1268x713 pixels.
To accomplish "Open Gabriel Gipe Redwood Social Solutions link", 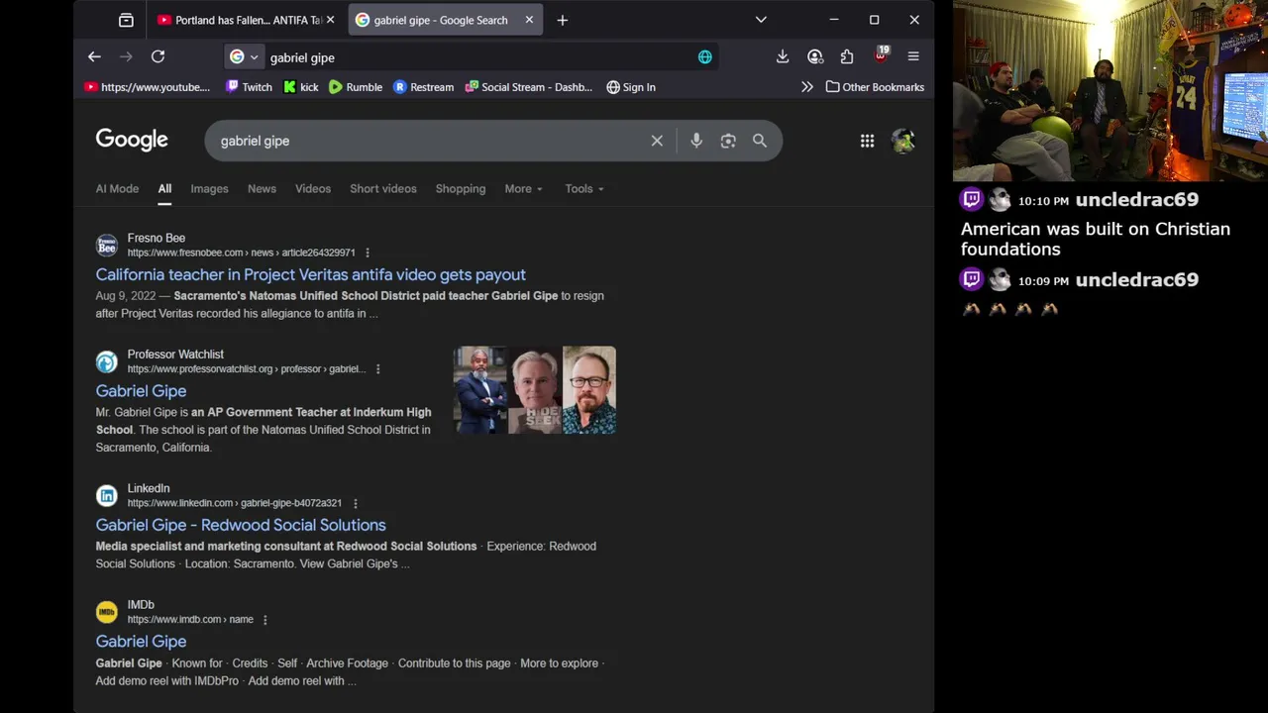I will [x=241, y=525].
